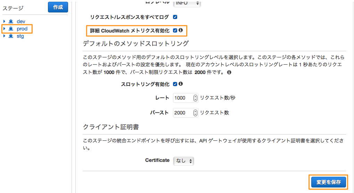Open the log level INFO dropdown

(187, 3)
